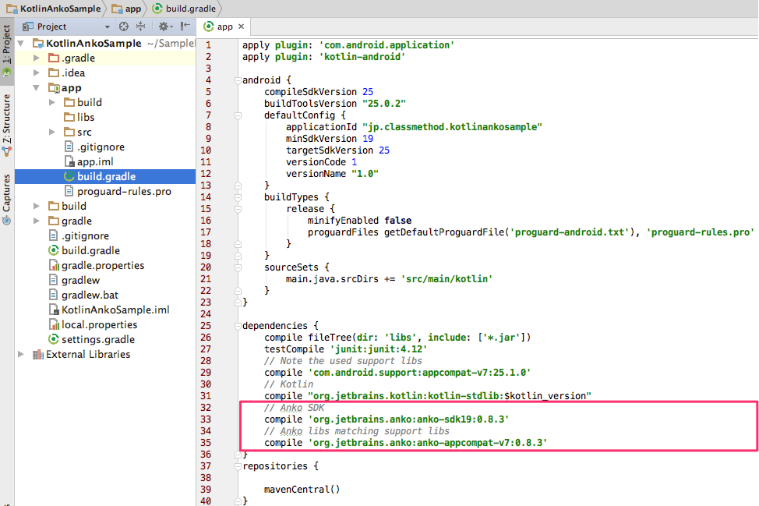Collapse the dependencies block fold marker

coord(237,325)
